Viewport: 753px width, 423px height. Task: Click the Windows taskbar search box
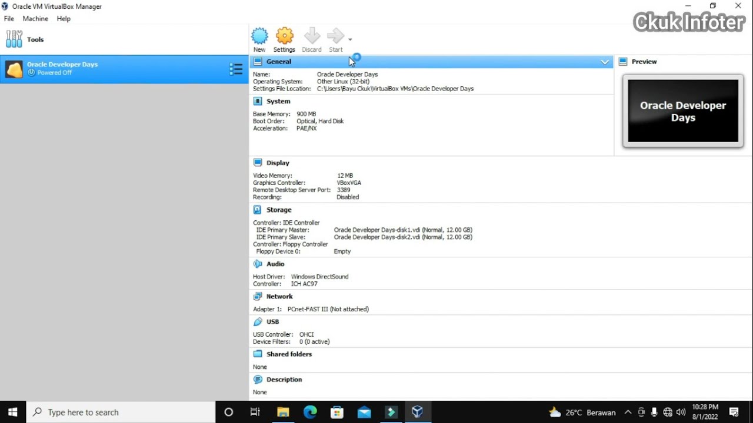pos(121,412)
